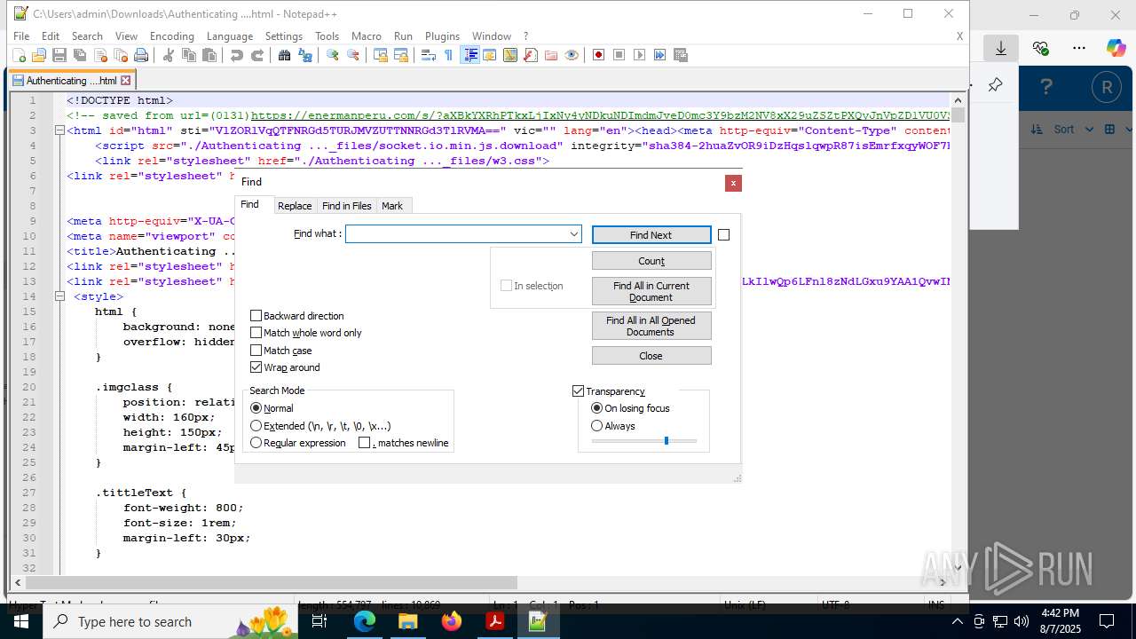Paste clipboard toolbar icon
This screenshot has width=1136, height=639.
click(209, 55)
